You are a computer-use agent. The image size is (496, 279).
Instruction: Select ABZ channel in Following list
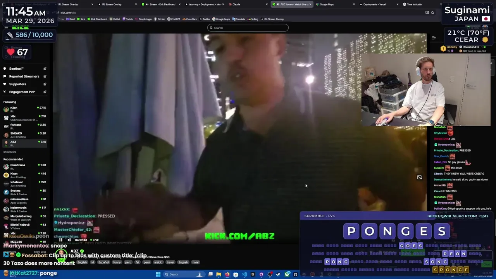point(25,143)
